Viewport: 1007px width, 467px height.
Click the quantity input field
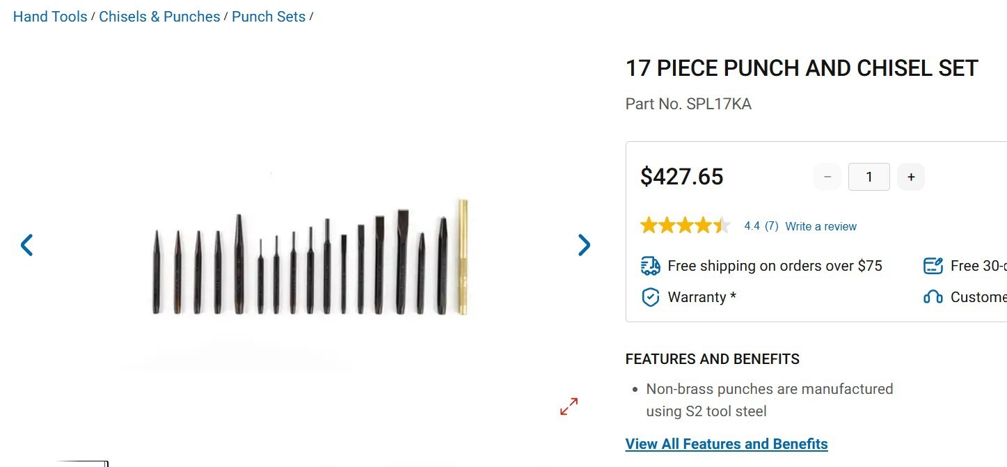point(869,177)
